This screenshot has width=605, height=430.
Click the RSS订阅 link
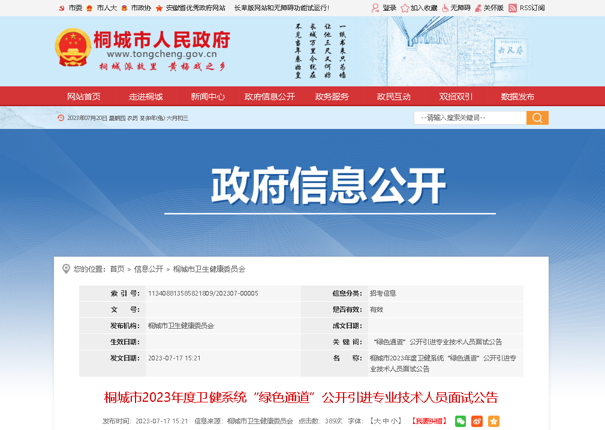(x=532, y=8)
